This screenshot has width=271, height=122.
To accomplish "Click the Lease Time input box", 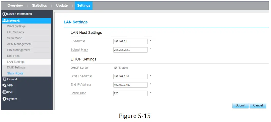I will (x=130, y=93).
